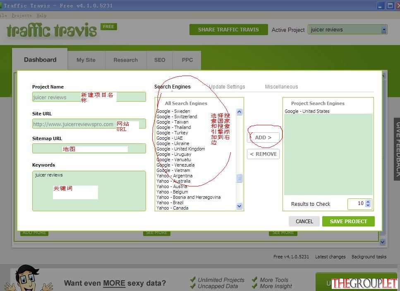Screen dimensions: 400x291
Task: Click the ADD > button
Action: click(x=263, y=137)
